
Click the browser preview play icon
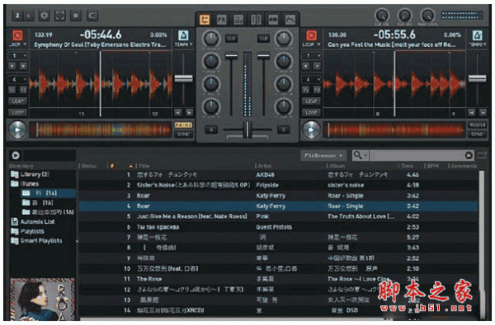click(16, 156)
